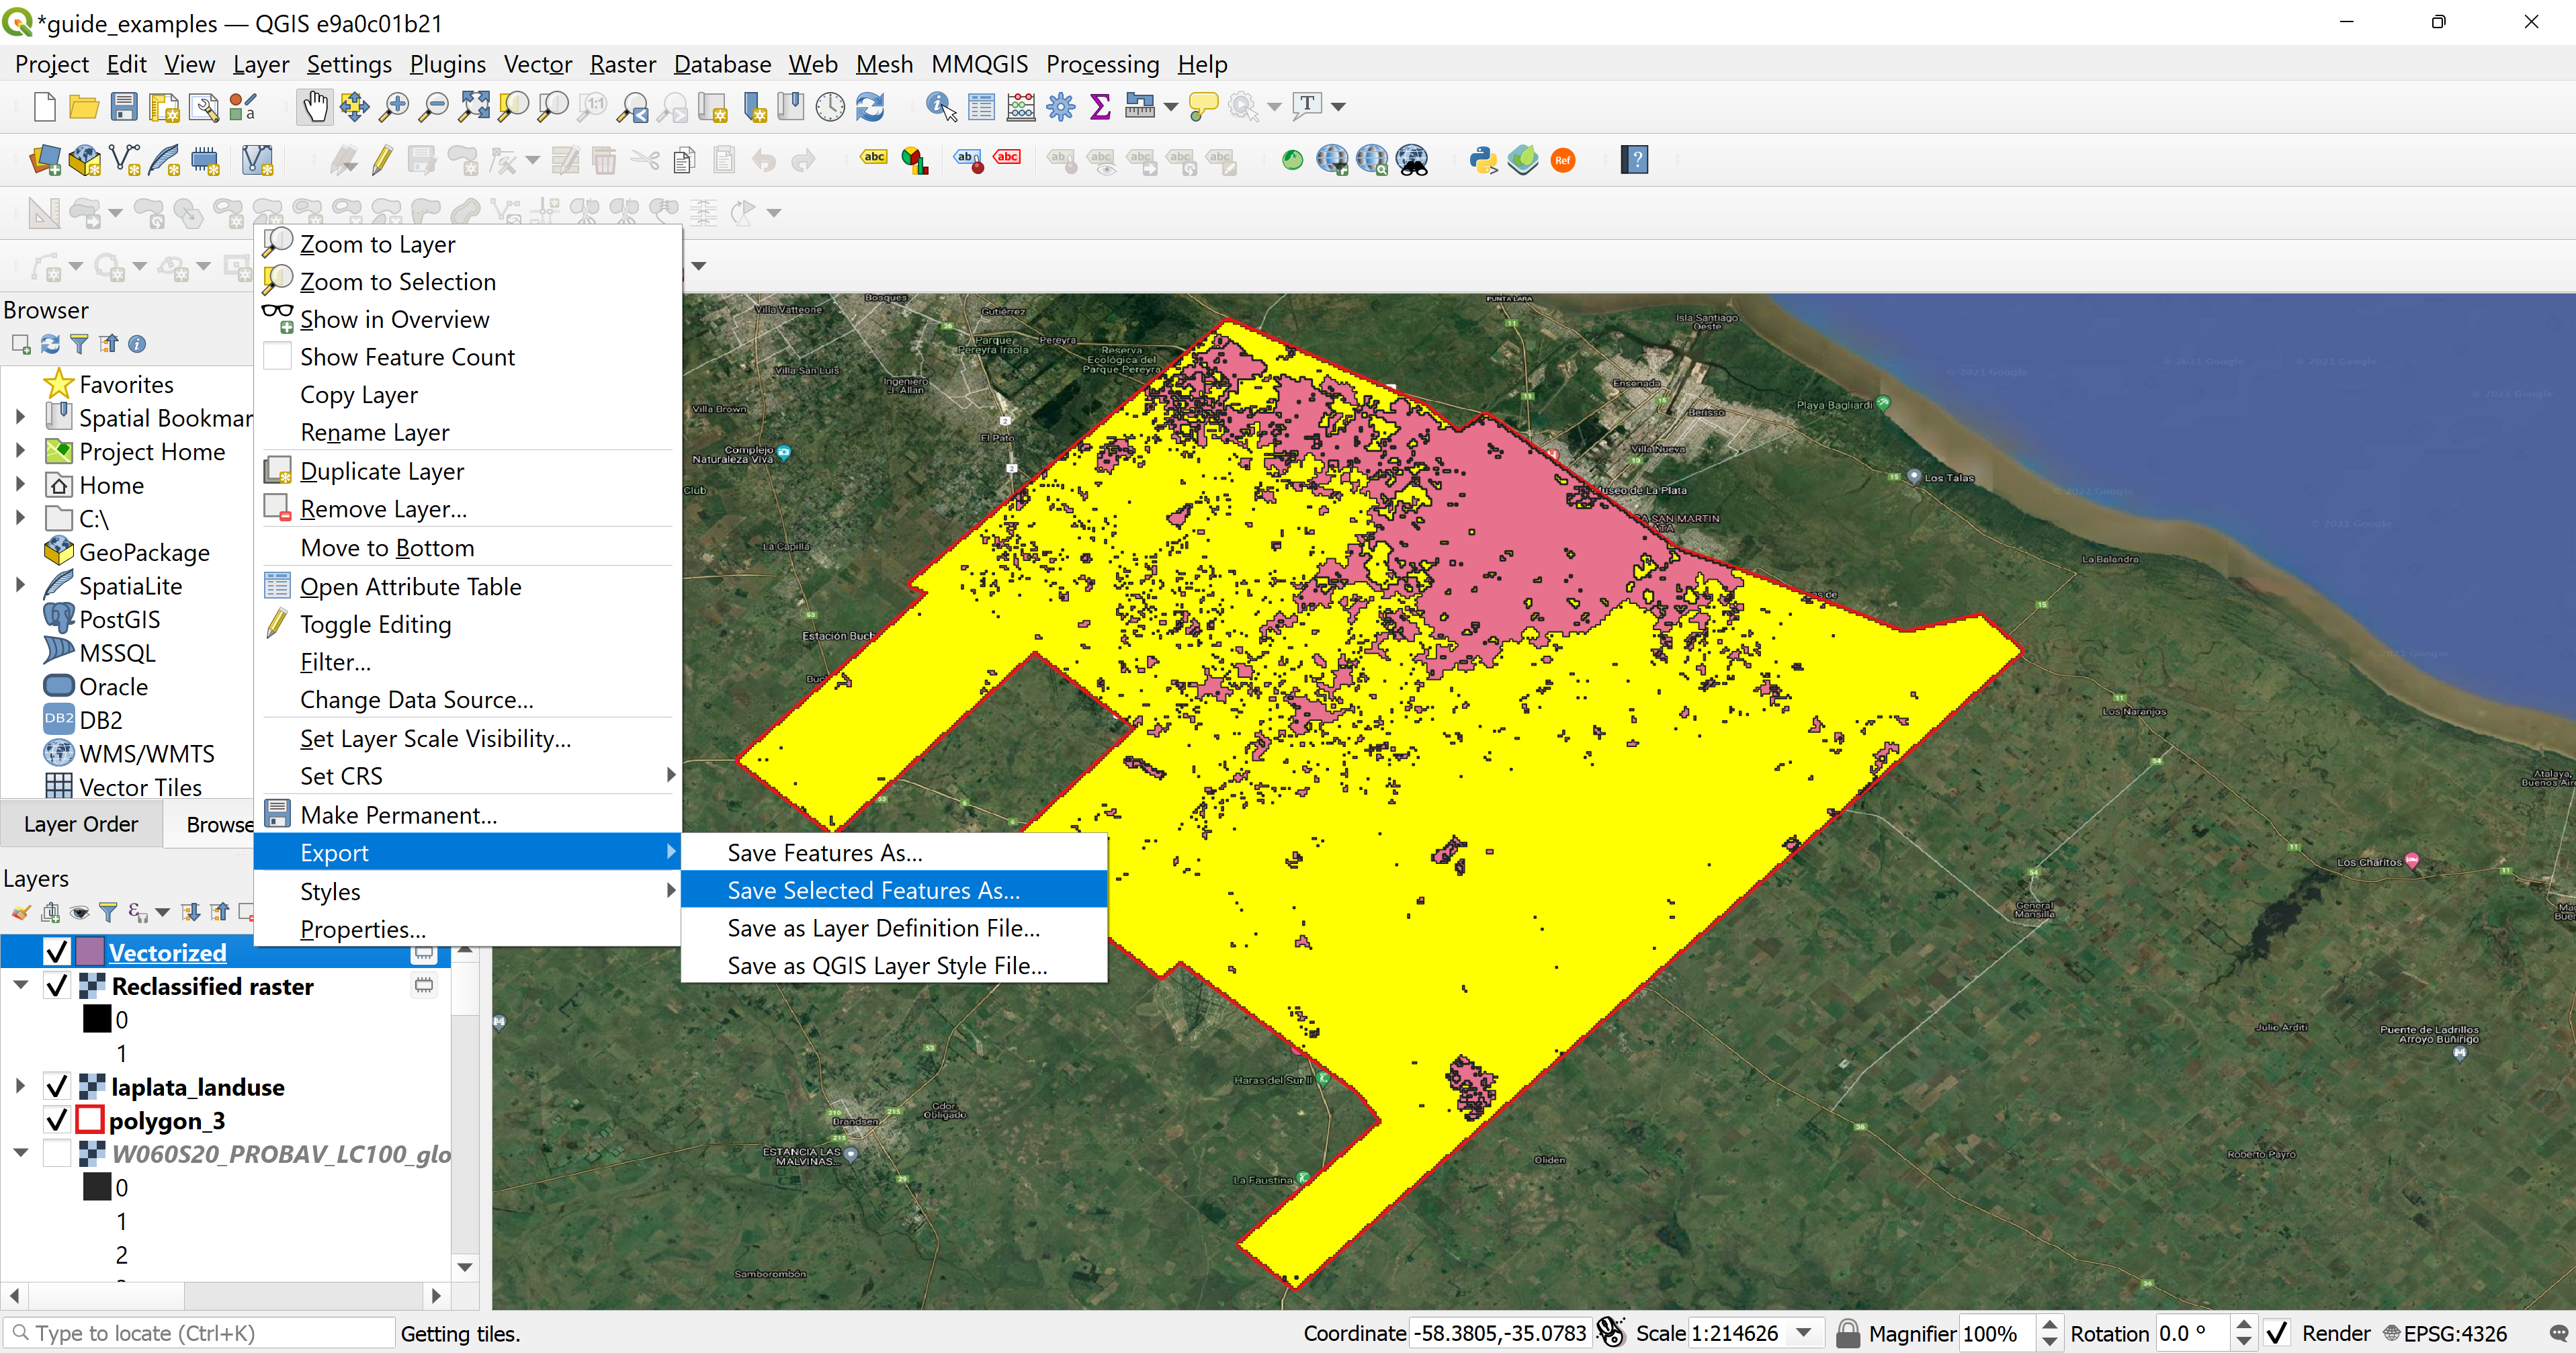
Task: Click the Identify Features tool
Action: pyautogui.click(x=940, y=106)
